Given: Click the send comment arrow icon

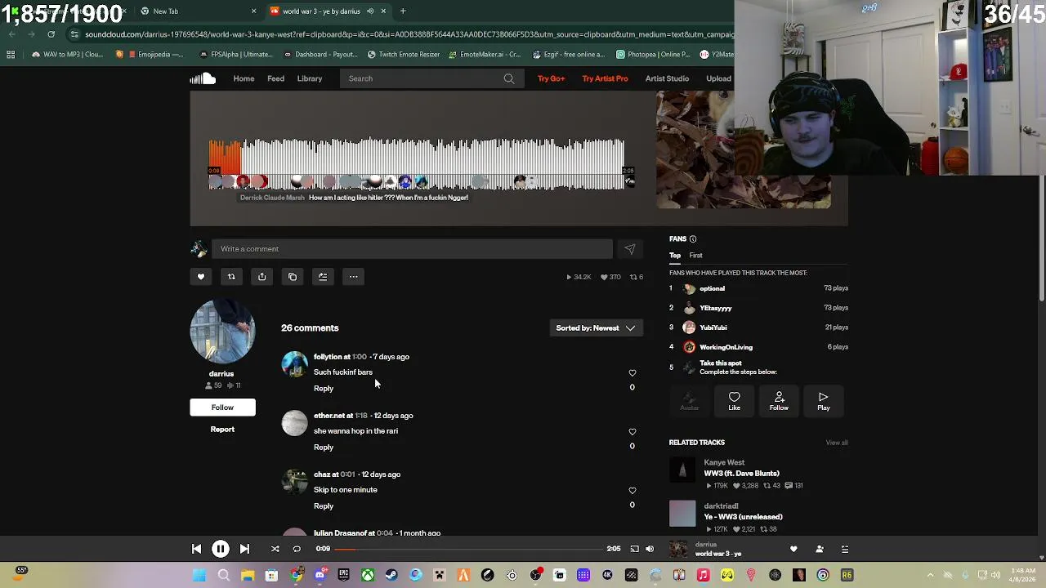Looking at the screenshot, I should pos(629,249).
